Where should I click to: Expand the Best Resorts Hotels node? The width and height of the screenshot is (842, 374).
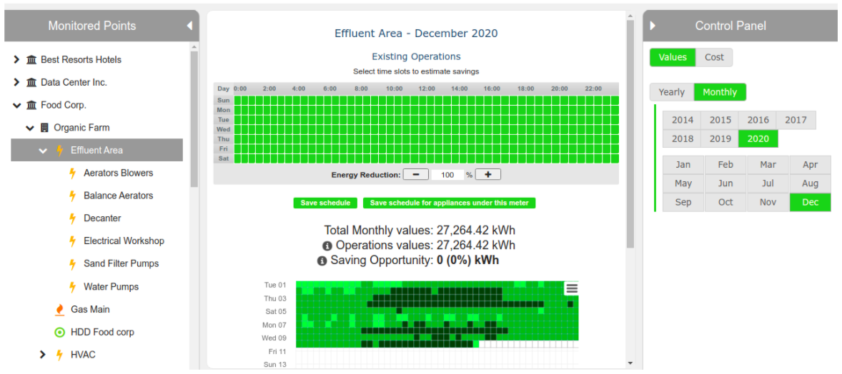[16, 60]
